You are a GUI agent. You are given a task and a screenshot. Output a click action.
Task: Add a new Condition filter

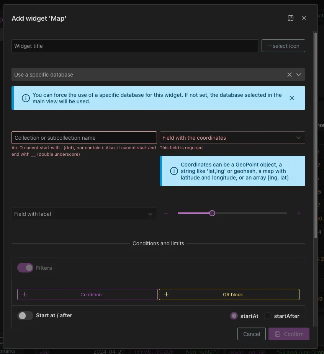(x=87, y=294)
